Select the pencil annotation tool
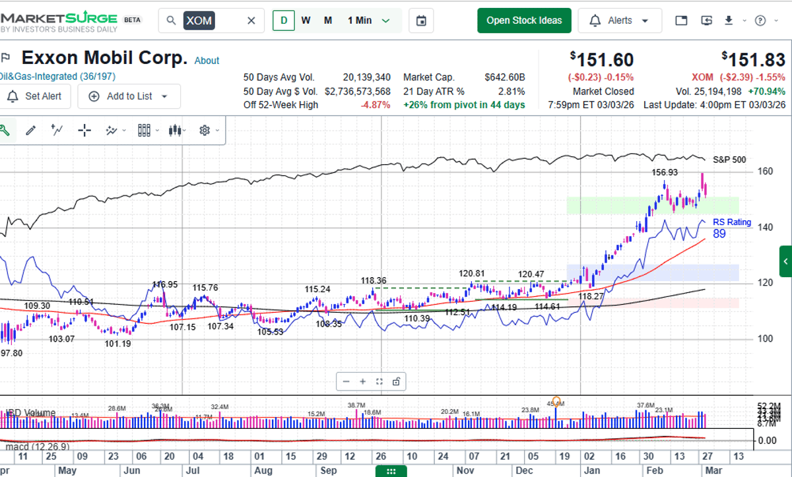This screenshot has height=477, width=792. click(x=30, y=130)
